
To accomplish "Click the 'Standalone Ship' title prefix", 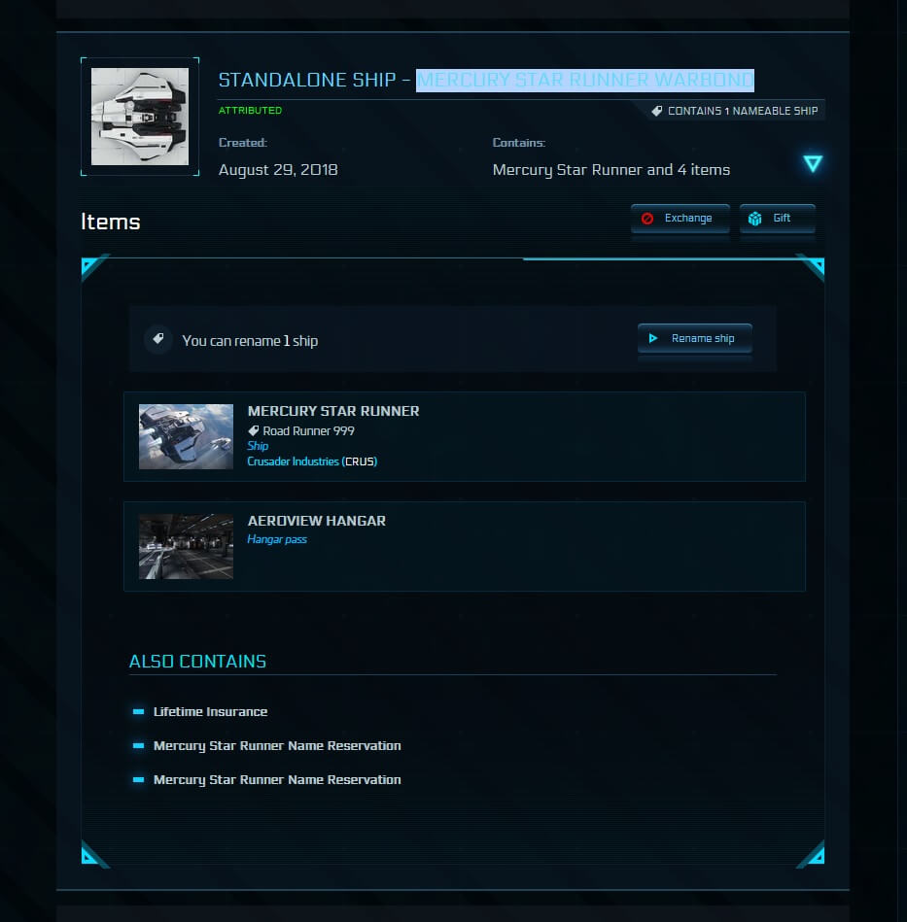I will click(307, 80).
